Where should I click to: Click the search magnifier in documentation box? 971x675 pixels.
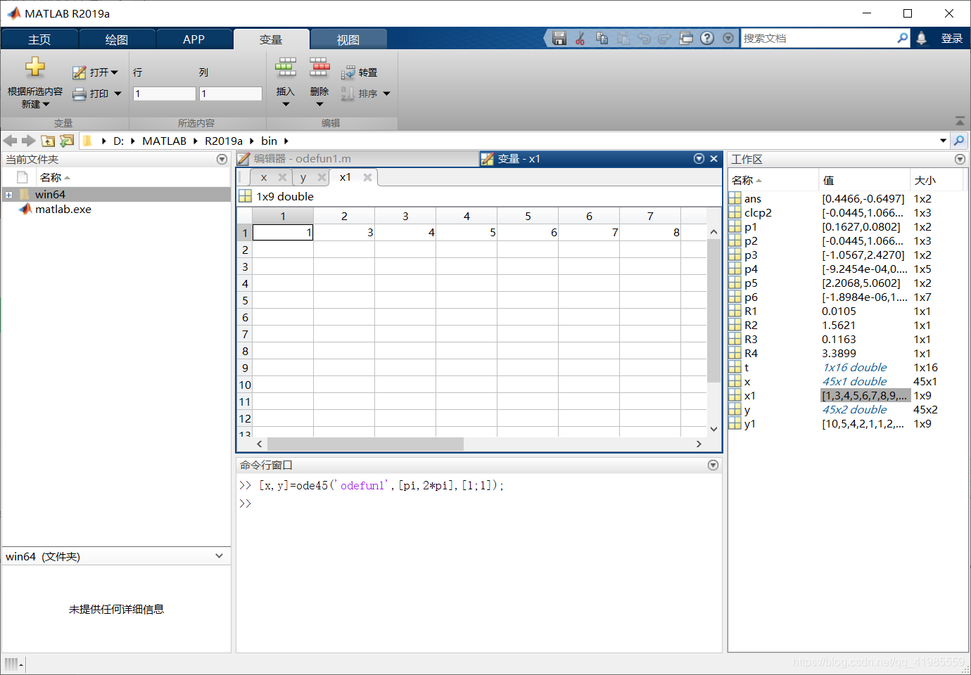tap(902, 38)
